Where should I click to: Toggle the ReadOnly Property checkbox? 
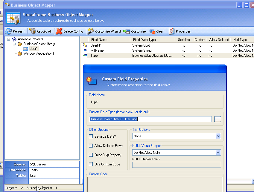[x=91, y=155]
